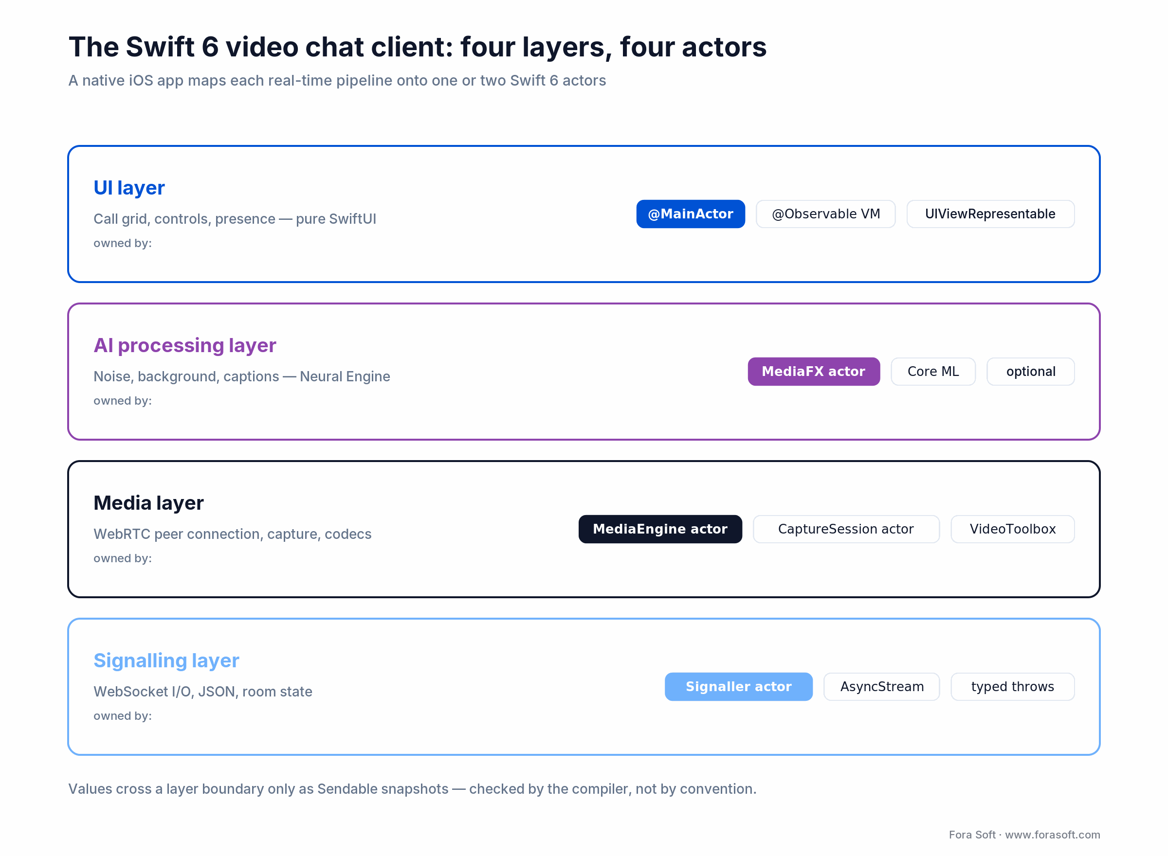
Task: Click the main title 'The Swift 6 video chat client'
Action: 418,47
